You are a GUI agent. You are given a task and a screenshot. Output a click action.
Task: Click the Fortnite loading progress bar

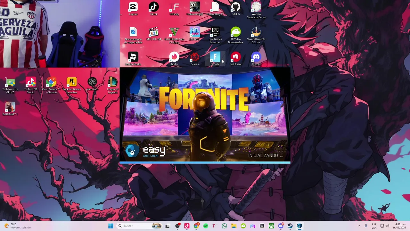click(x=205, y=163)
